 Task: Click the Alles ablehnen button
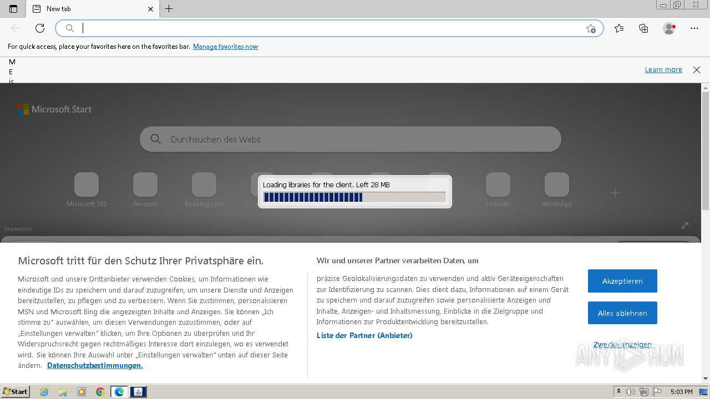coord(622,313)
